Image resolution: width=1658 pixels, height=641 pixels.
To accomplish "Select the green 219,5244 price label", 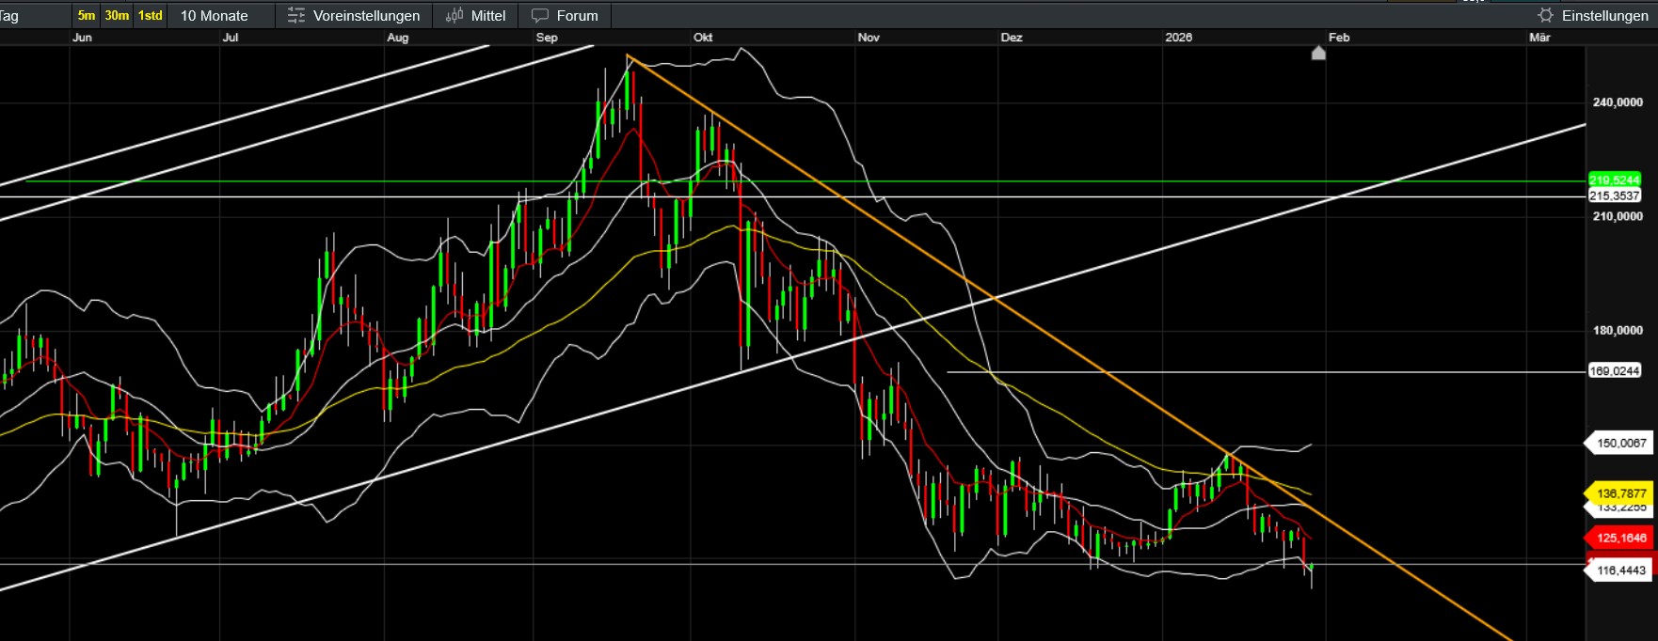I will [1614, 180].
